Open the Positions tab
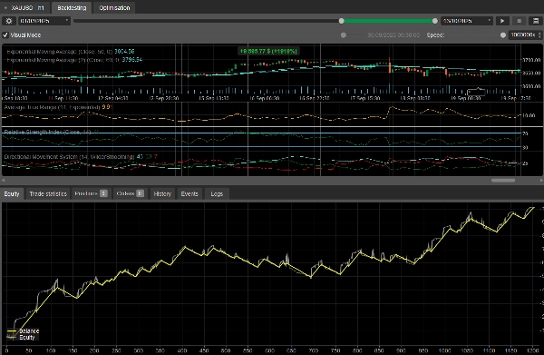544x355 pixels. pos(91,193)
